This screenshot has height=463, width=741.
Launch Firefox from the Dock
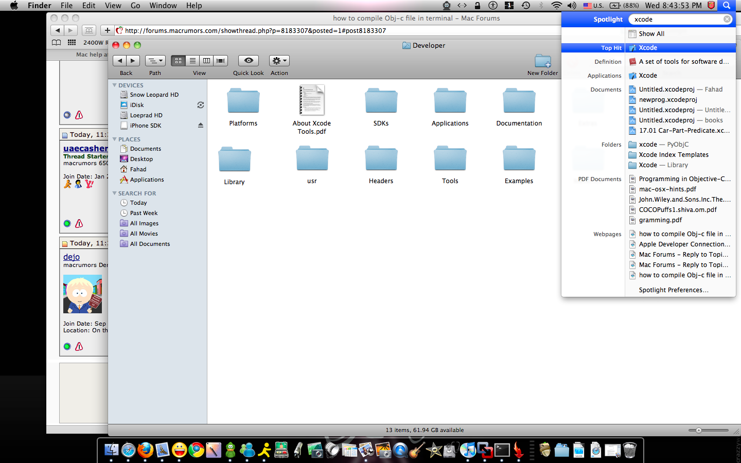pos(145,450)
